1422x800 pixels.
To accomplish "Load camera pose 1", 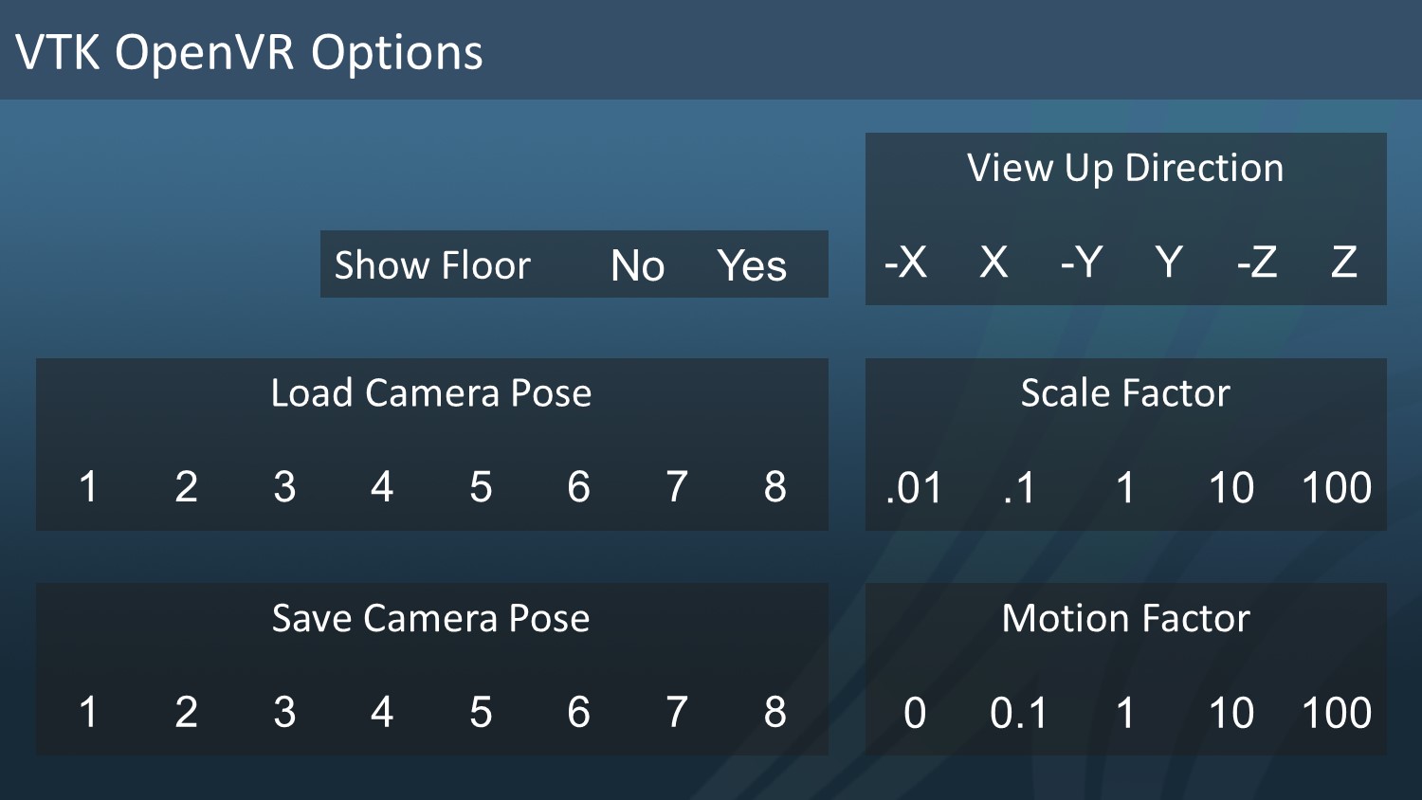I will (x=88, y=487).
